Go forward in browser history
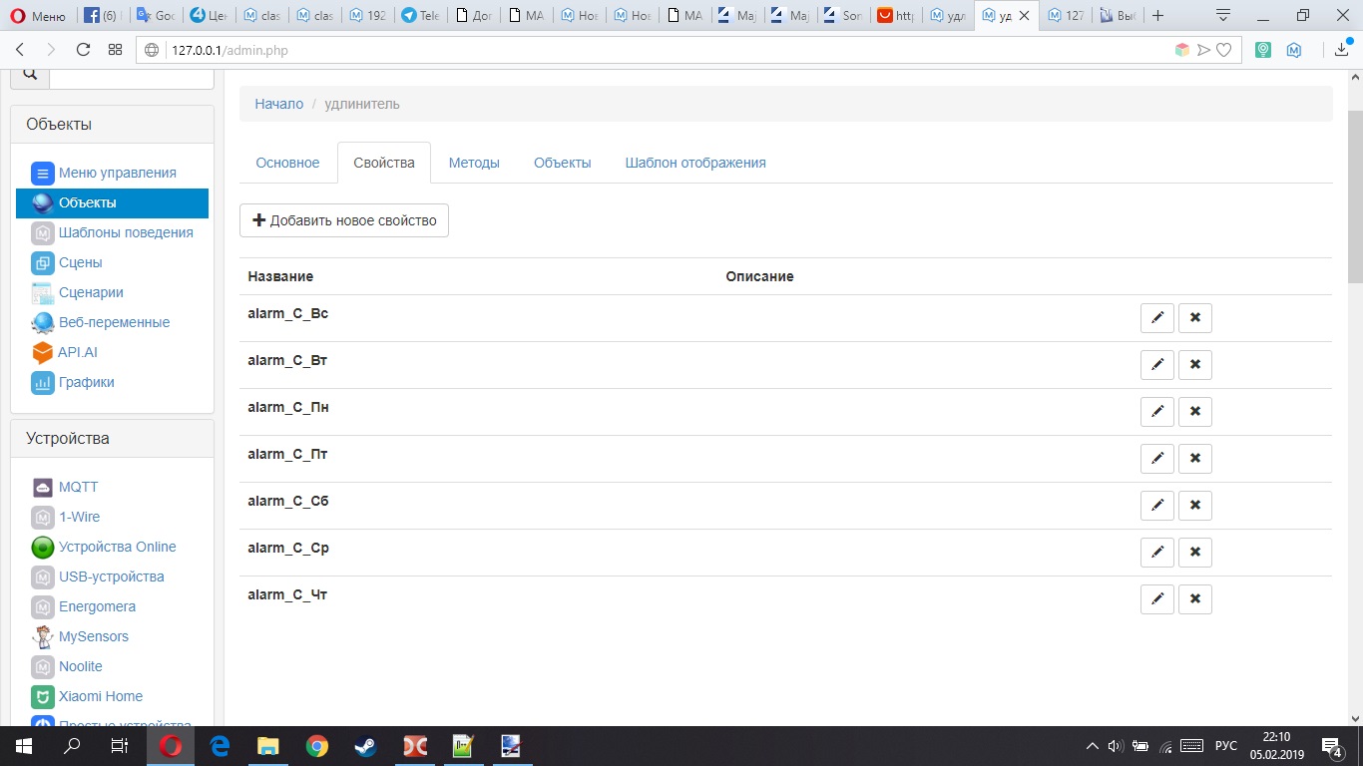 click(51, 50)
